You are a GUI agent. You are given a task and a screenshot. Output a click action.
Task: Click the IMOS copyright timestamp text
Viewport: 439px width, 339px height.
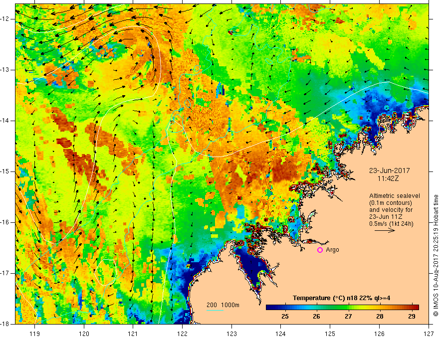(436, 255)
